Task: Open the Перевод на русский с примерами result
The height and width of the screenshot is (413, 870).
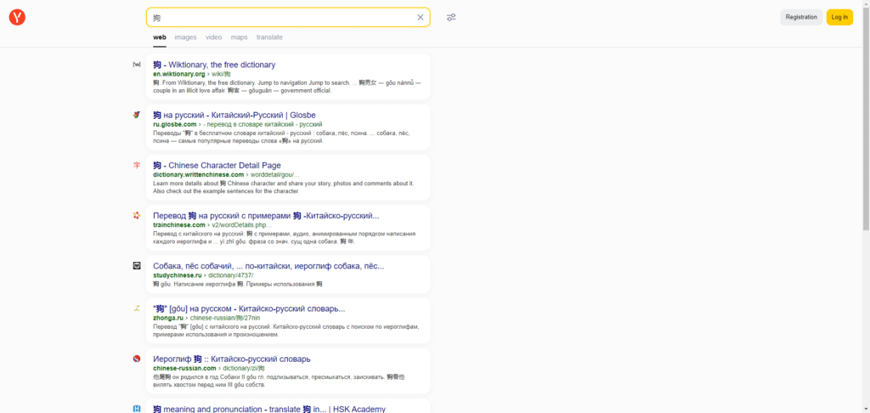Action: click(266, 216)
